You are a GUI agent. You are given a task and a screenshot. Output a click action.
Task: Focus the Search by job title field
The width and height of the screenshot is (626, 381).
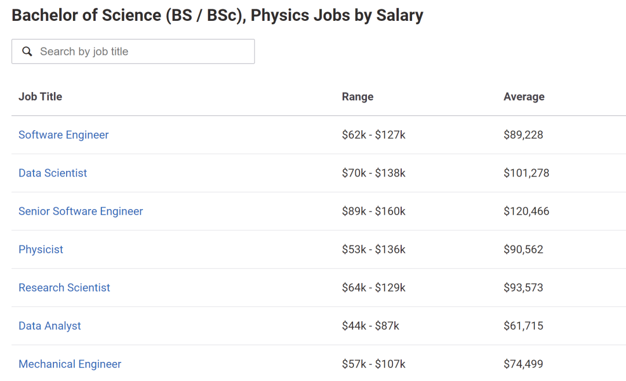click(133, 52)
